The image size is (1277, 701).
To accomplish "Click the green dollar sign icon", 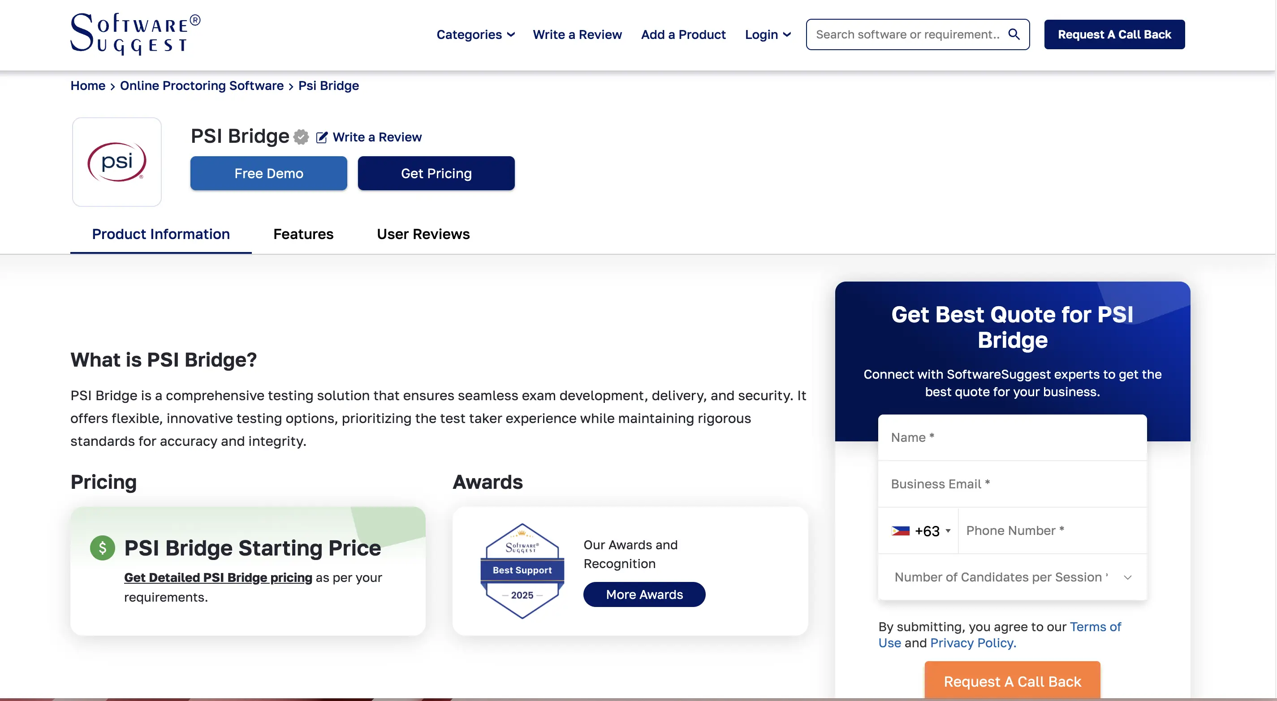I will (x=102, y=548).
